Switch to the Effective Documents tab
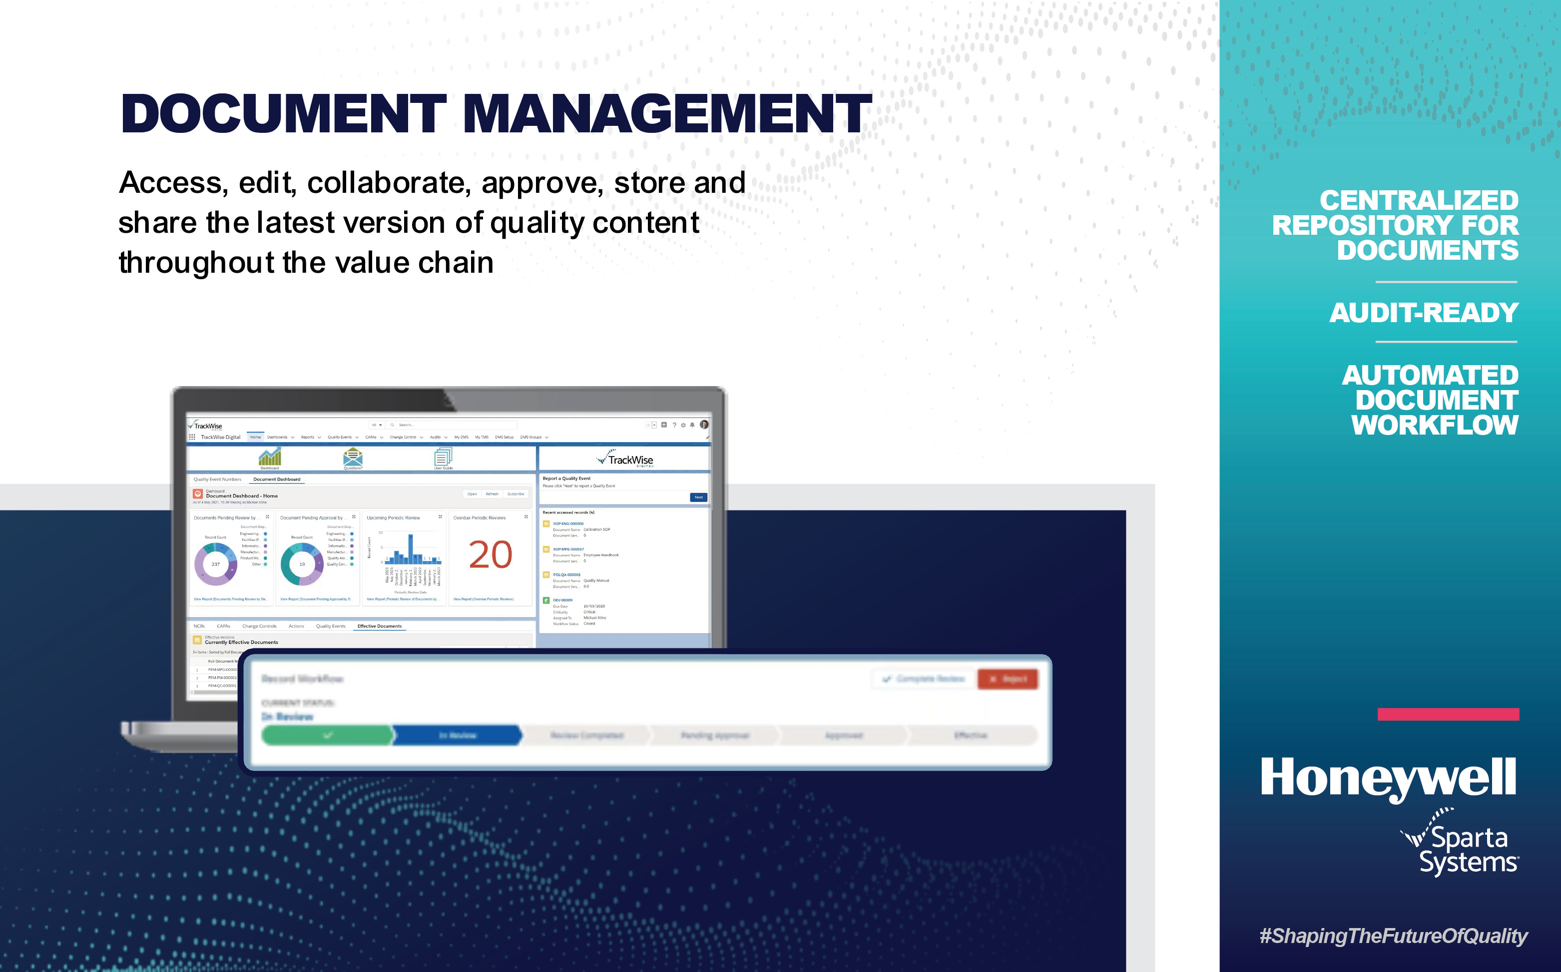Image resolution: width=1561 pixels, height=972 pixels. [x=379, y=626]
